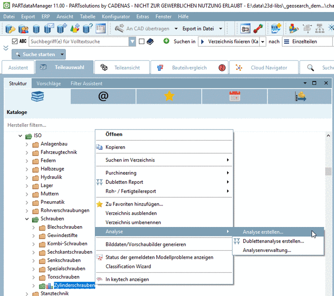Open the star favorites tab icon
334x296 pixels.
click(169, 96)
